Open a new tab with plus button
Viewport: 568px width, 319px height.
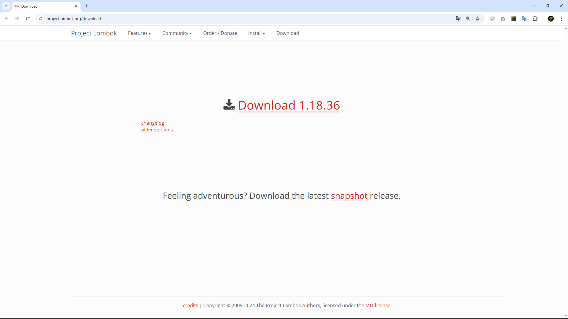click(x=86, y=6)
